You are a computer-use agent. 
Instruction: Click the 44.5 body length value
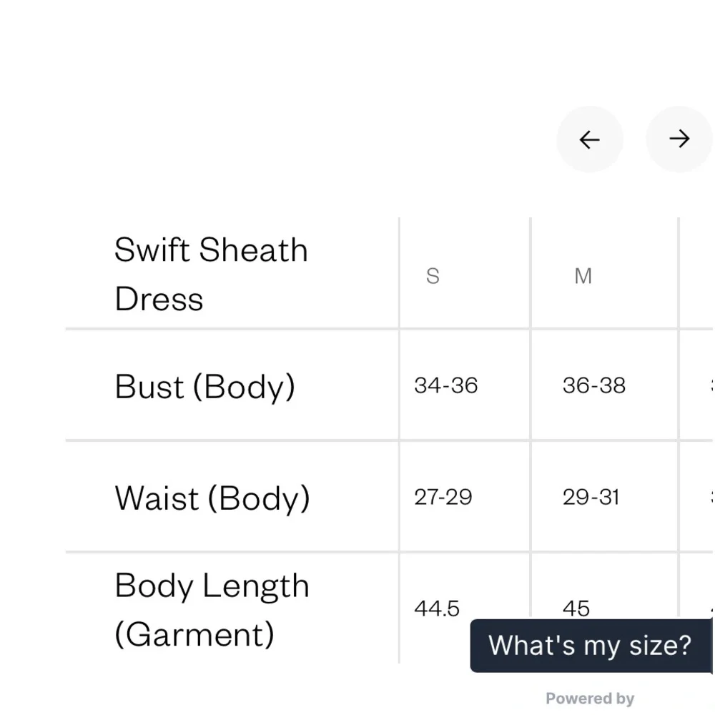(437, 608)
